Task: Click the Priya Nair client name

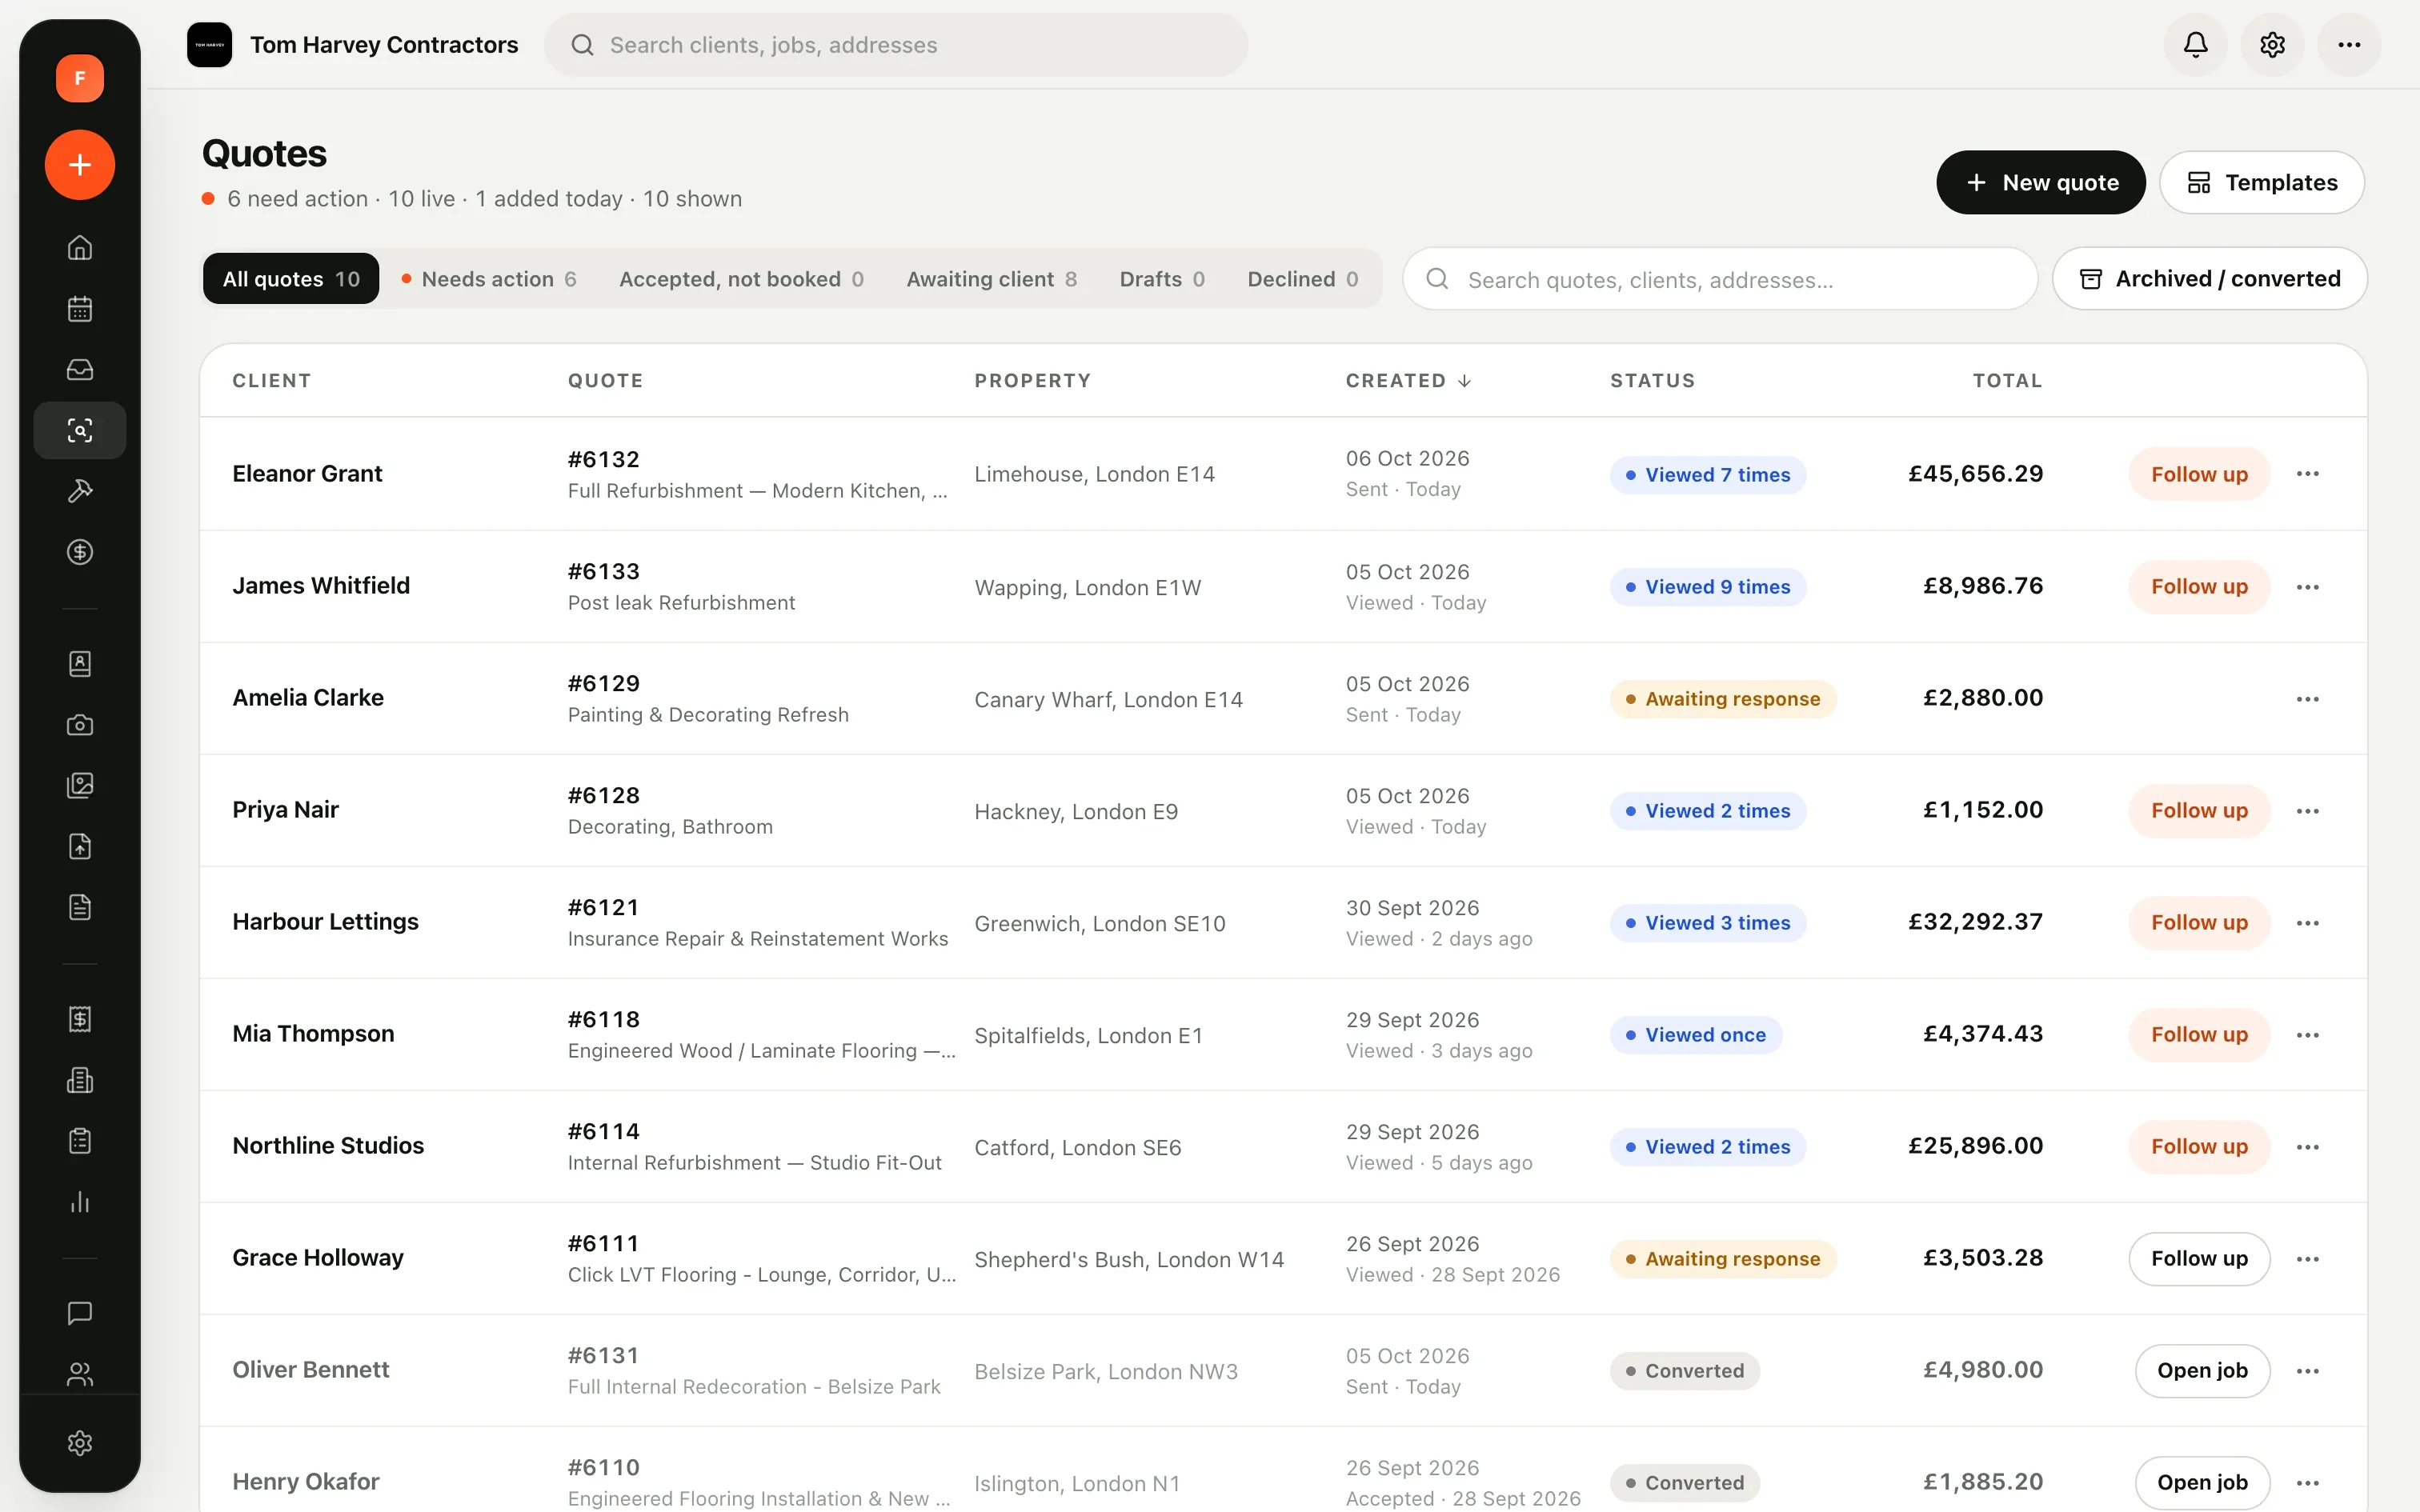Action: [285, 810]
